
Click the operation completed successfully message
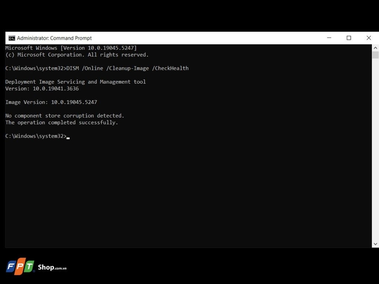pos(62,122)
